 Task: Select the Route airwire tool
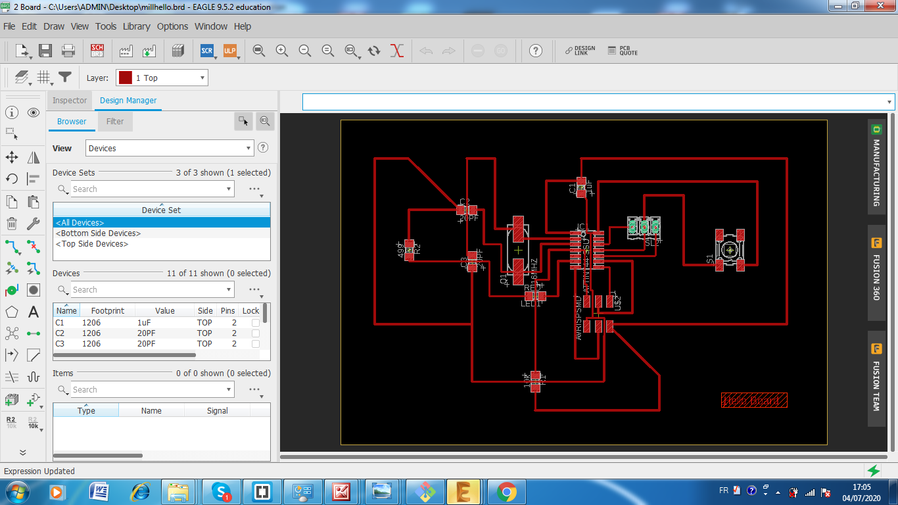(x=12, y=247)
